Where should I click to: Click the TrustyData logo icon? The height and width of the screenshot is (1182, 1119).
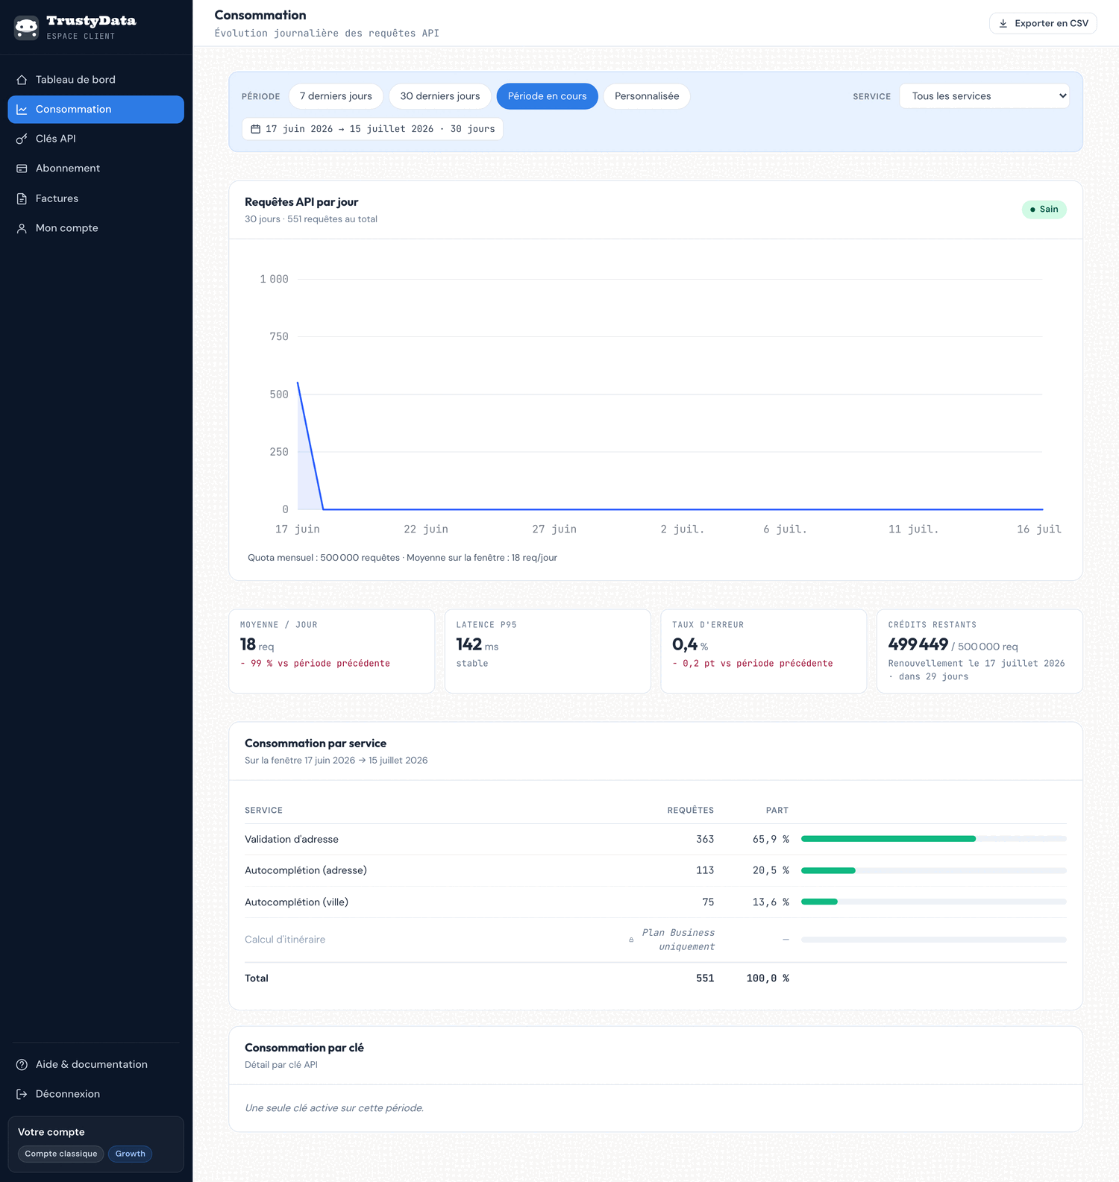26,28
